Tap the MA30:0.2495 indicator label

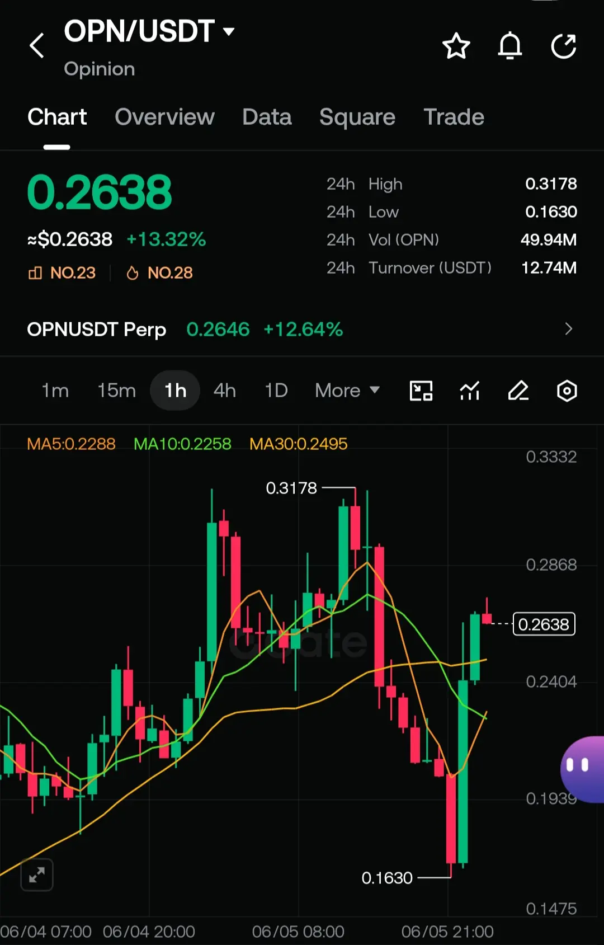coord(299,444)
